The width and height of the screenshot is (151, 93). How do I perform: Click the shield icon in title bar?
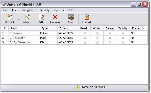click(x=4, y=4)
